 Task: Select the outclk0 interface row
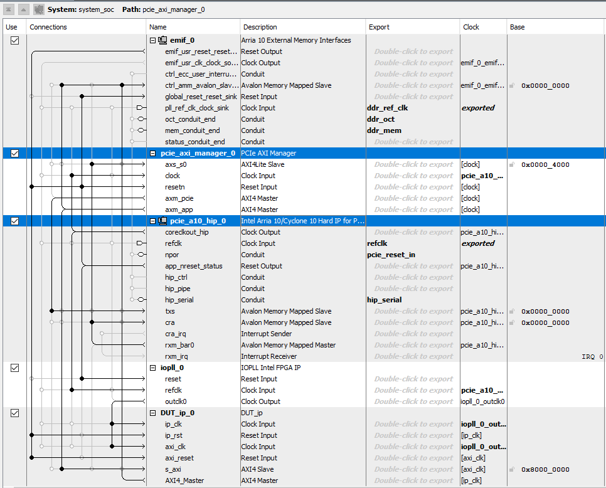[176, 401]
